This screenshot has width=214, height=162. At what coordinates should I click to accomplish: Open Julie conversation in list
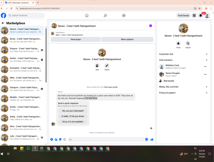click(x=22, y=138)
